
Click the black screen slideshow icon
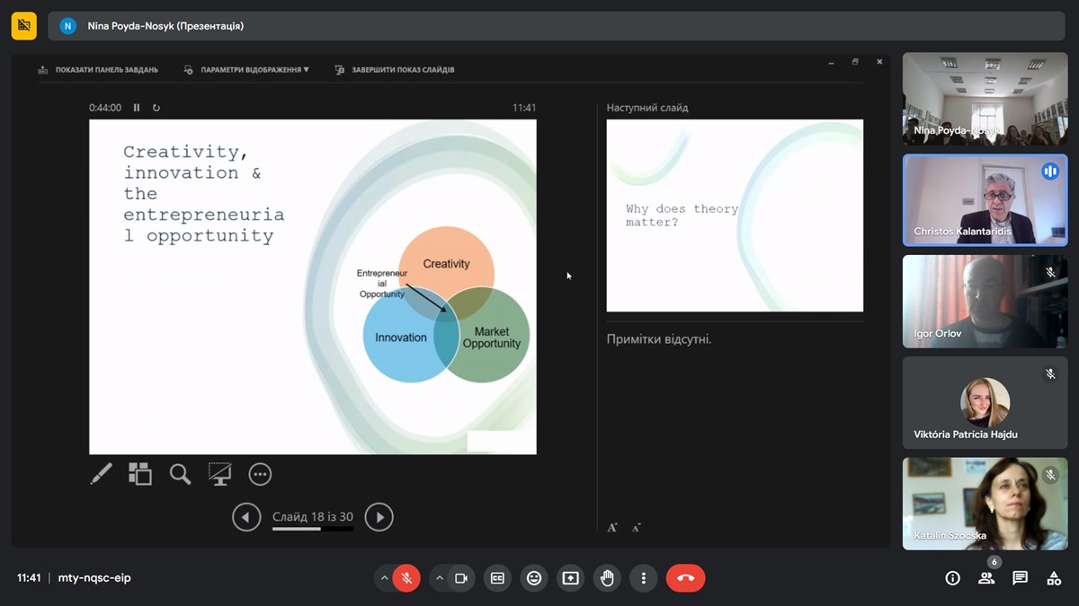219,474
